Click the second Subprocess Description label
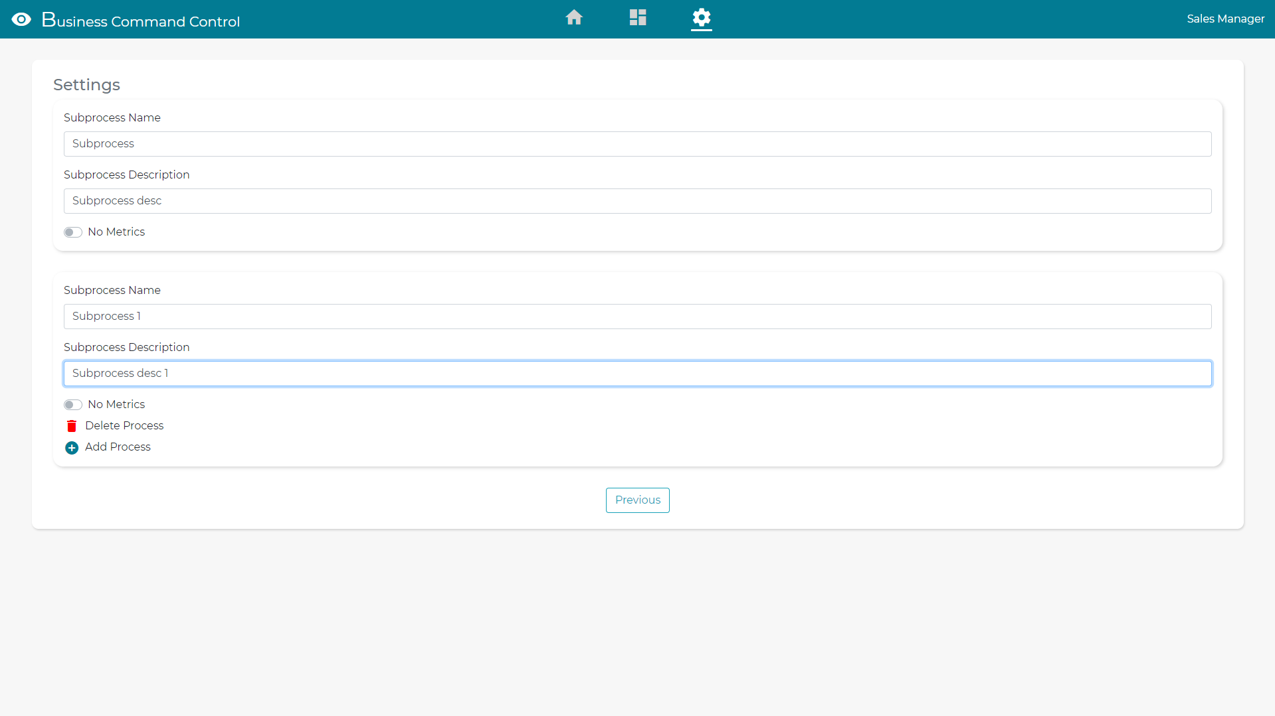This screenshot has height=716, width=1275. (x=127, y=348)
